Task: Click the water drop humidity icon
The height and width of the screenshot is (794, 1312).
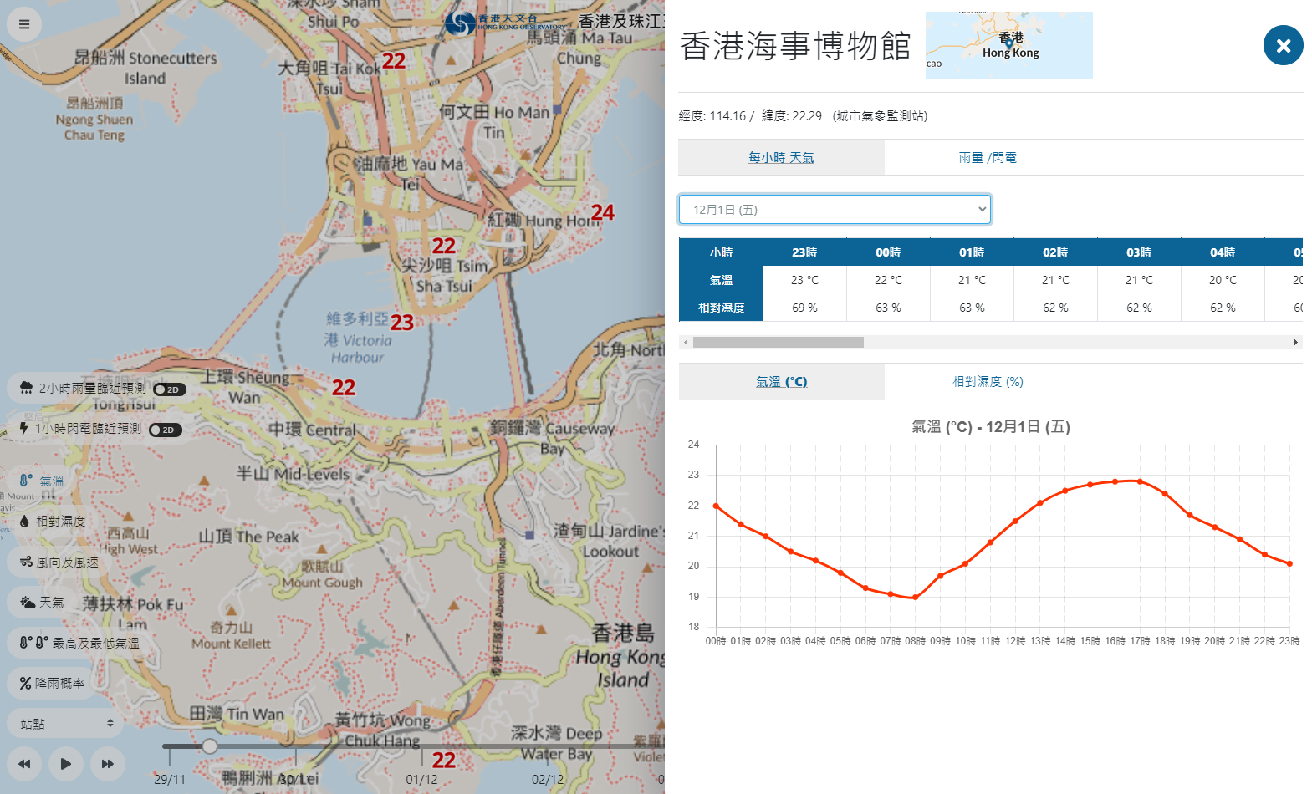Action: [24, 521]
